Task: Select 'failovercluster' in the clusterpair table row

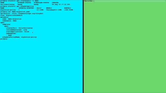Action: [x=8, y=4]
